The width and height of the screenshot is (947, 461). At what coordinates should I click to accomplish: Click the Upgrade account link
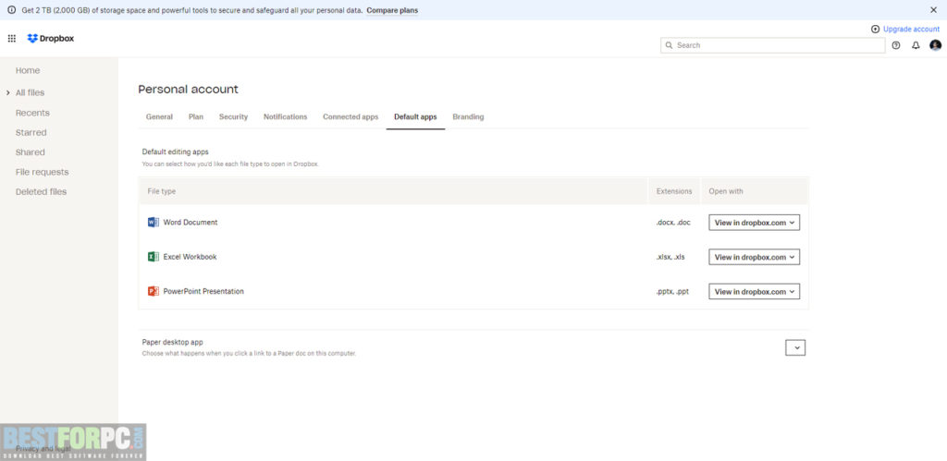click(911, 29)
